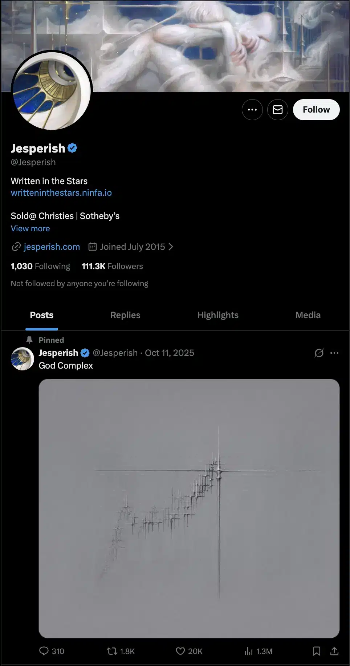Bookmark the God Complex post

[317, 651]
